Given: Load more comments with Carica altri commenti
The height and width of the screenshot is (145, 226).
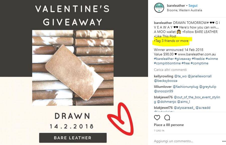Looking at the screenshot, I should (x=170, y=70).
